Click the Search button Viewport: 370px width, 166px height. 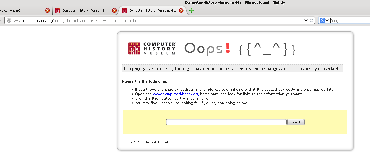[296, 122]
